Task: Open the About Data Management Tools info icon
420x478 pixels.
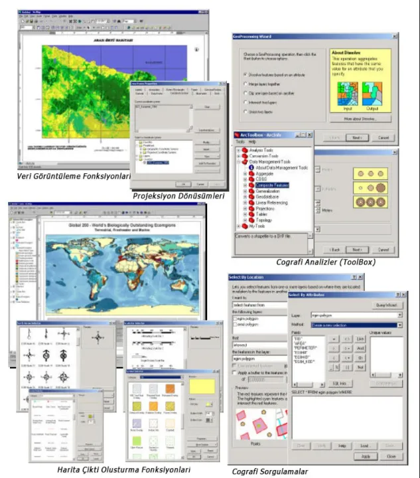Action: pos(251,167)
